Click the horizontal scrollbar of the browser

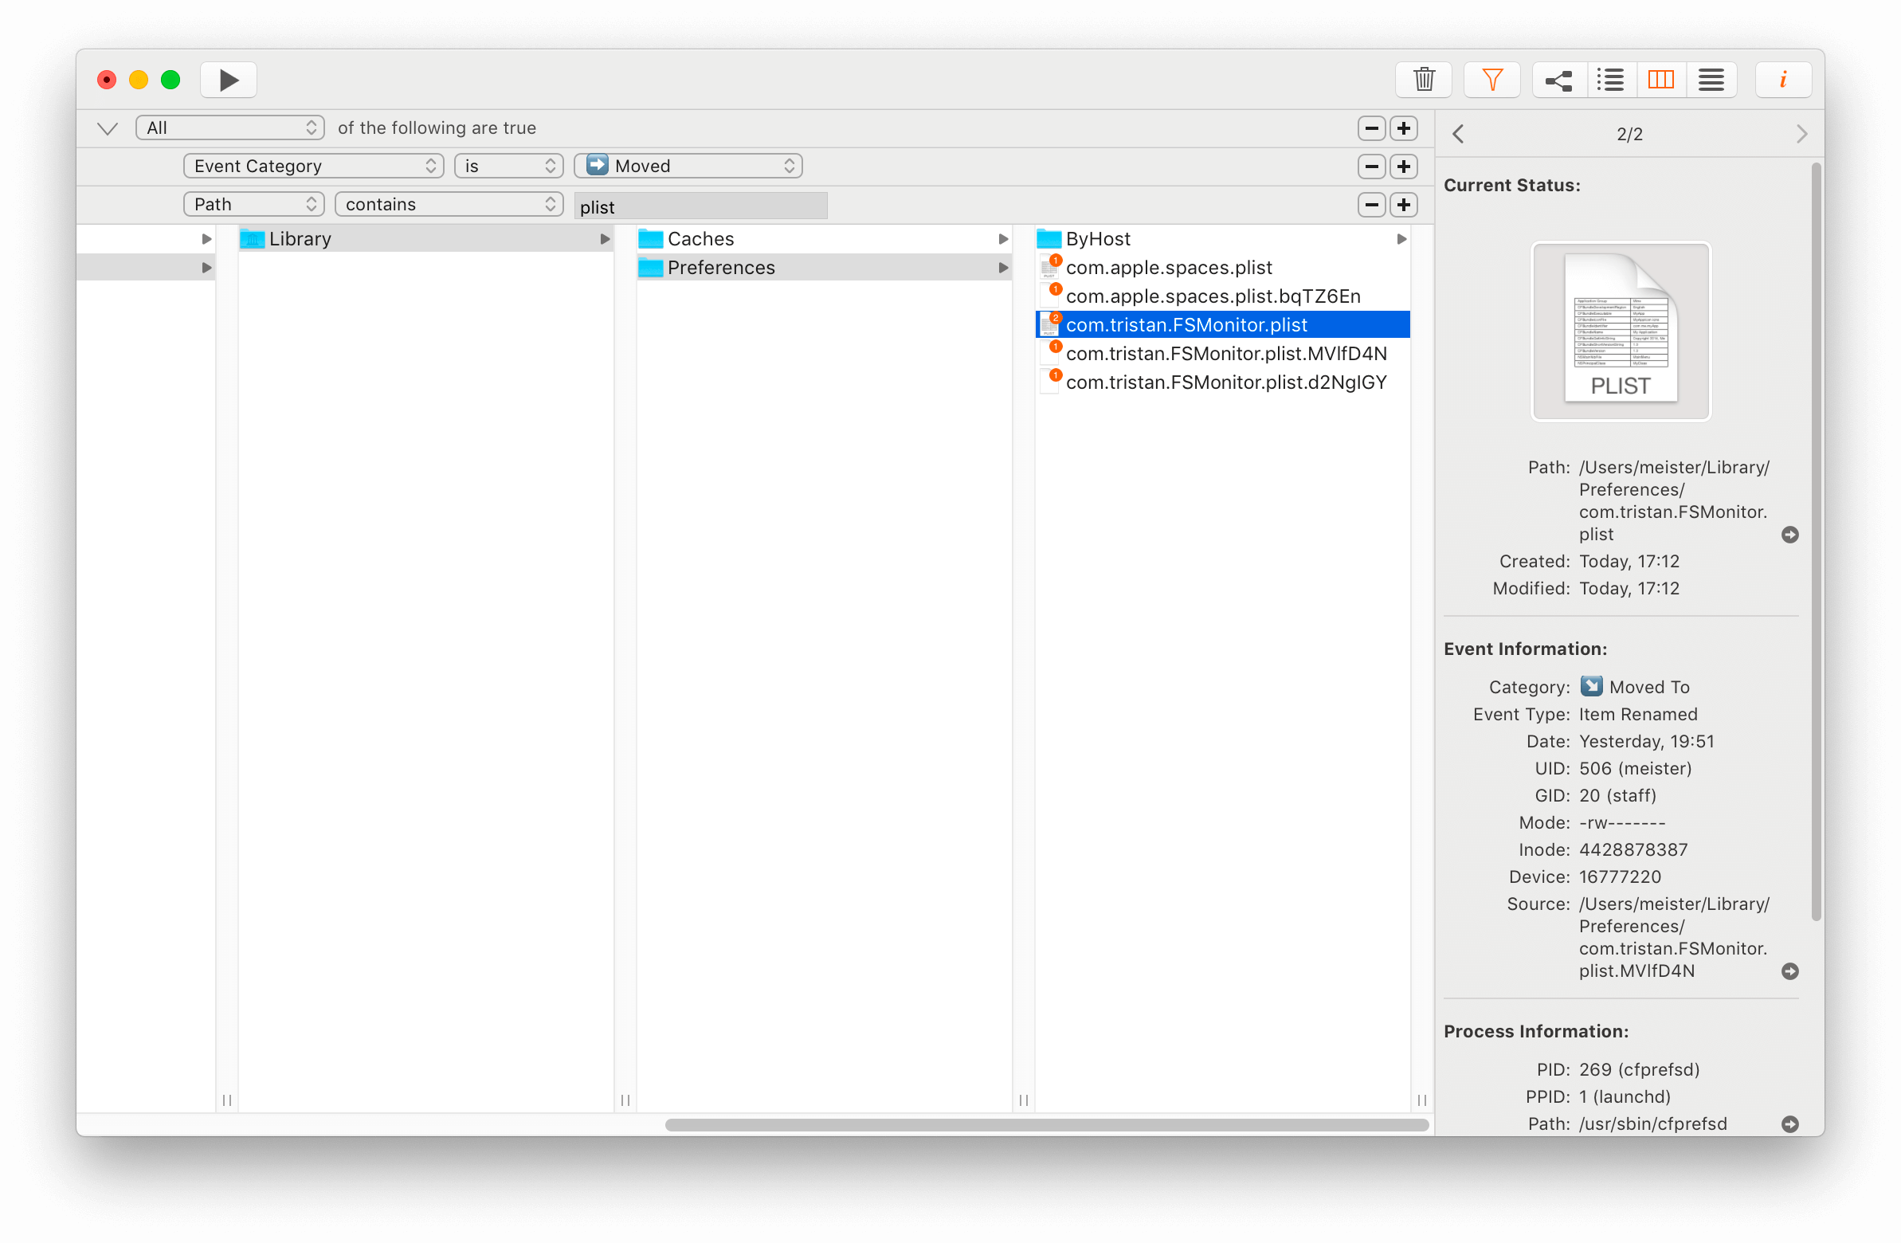click(1046, 1125)
